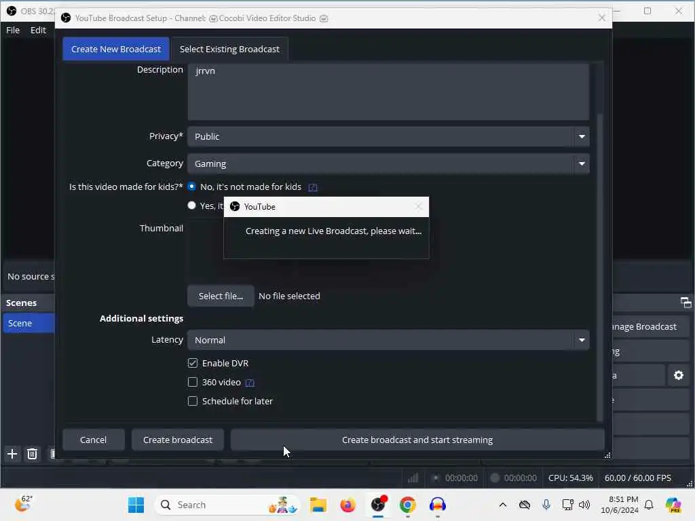Click the 60.00 / 60.00 FPS status
Screen dimensions: 695x521
point(638,478)
